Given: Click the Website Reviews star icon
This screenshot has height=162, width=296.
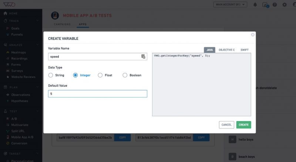Looking at the screenshot, I should [x=8, y=77].
